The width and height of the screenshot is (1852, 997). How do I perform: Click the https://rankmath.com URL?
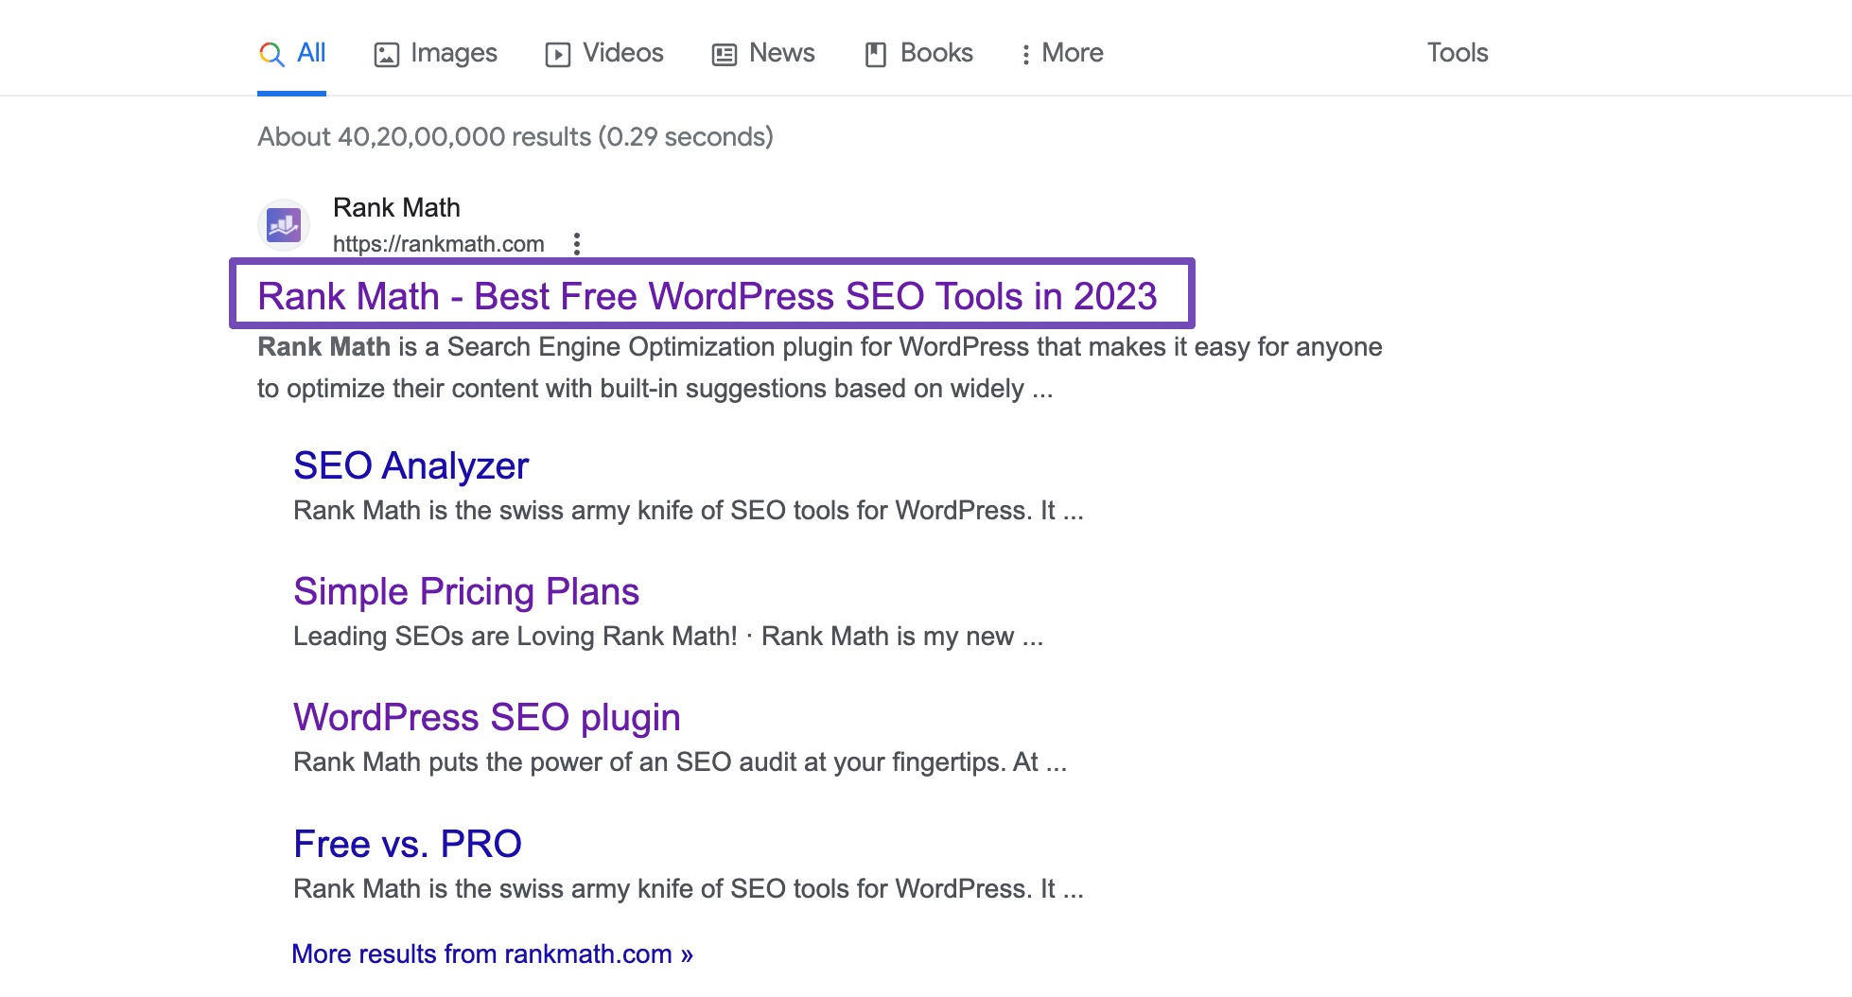(x=439, y=244)
